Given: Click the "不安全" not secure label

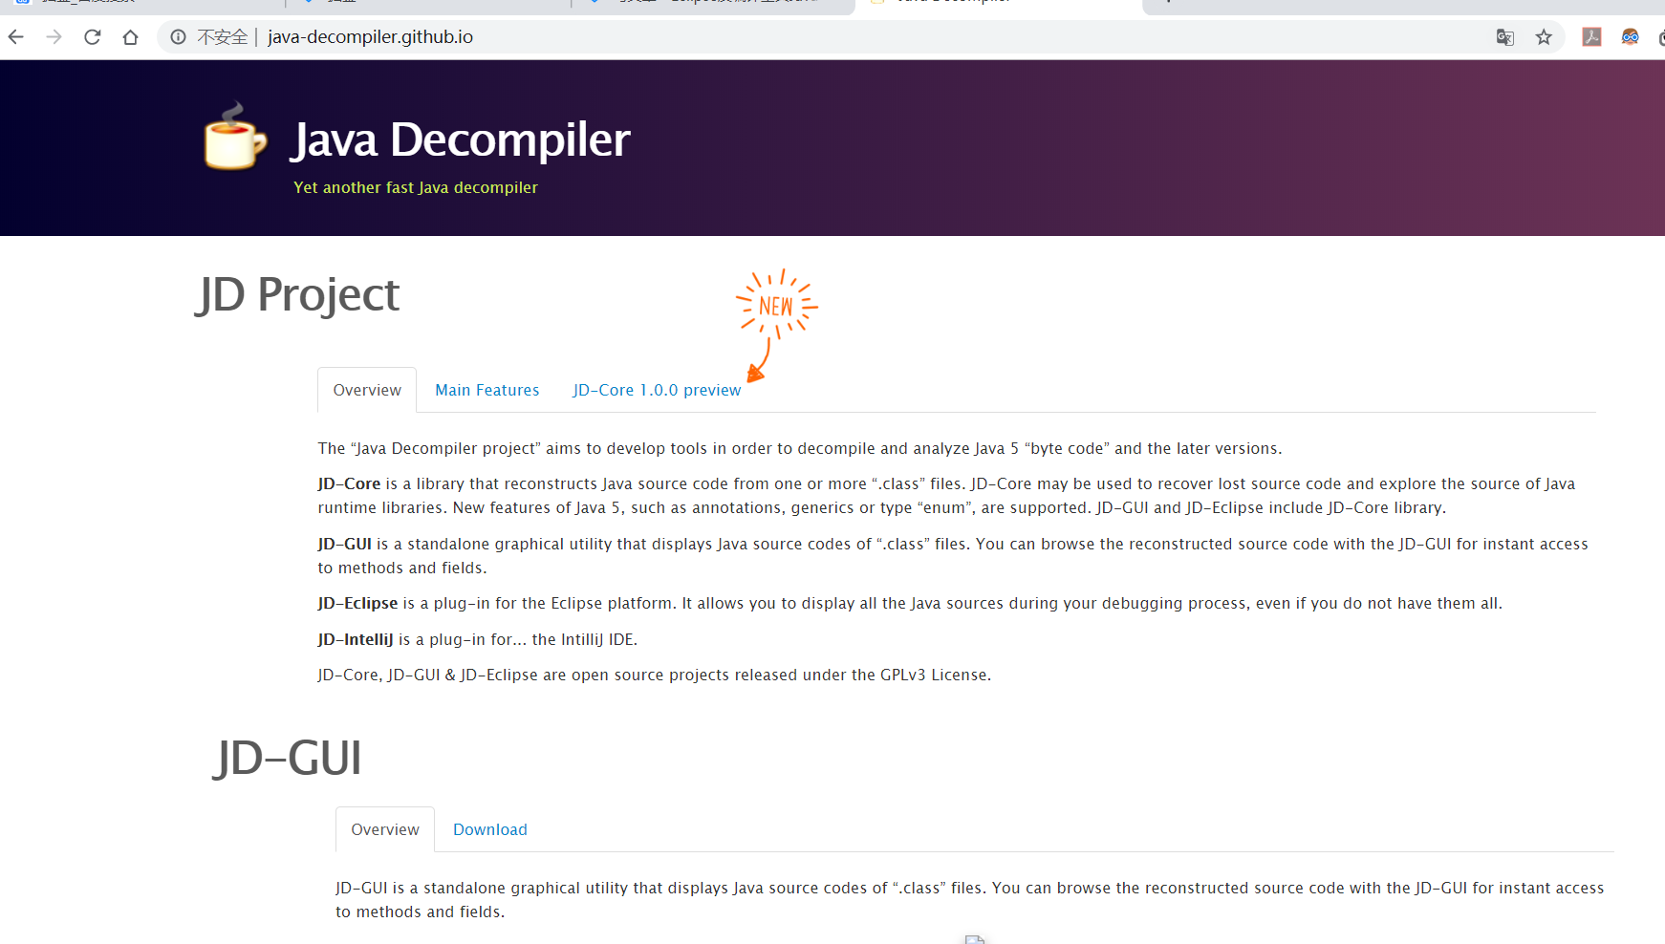Looking at the screenshot, I should (223, 37).
